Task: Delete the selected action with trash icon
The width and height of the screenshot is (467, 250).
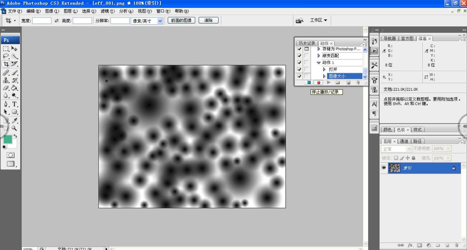Action: click(x=358, y=82)
